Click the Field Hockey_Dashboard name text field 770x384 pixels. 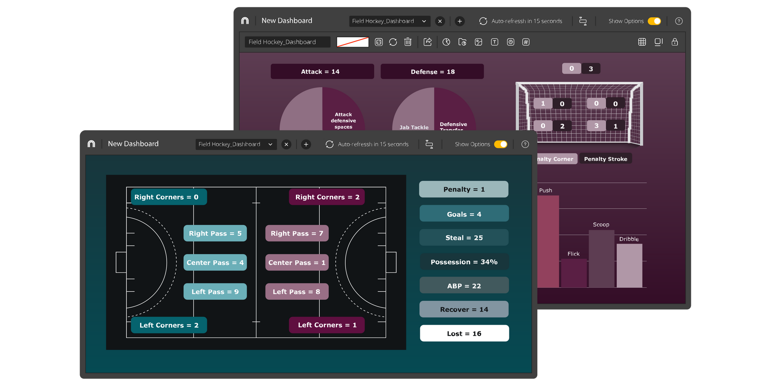click(287, 42)
